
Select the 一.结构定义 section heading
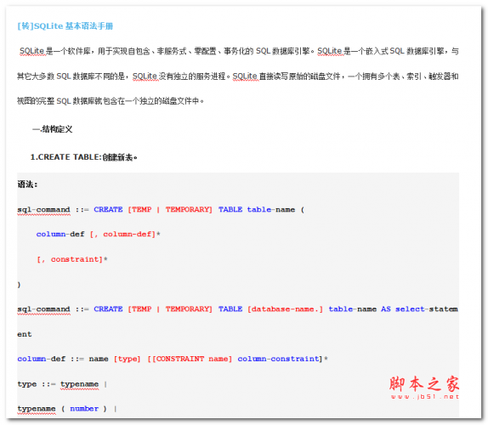click(x=53, y=129)
